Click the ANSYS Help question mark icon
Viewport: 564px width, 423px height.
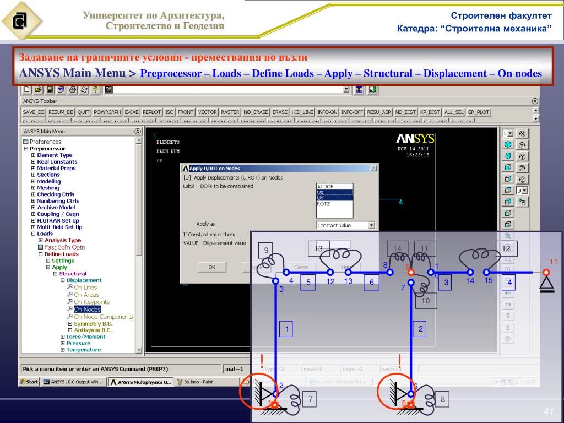pyautogui.click(x=96, y=89)
